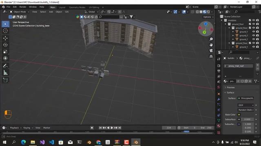Toggle wireframe viewport shading mode

point(197,12)
